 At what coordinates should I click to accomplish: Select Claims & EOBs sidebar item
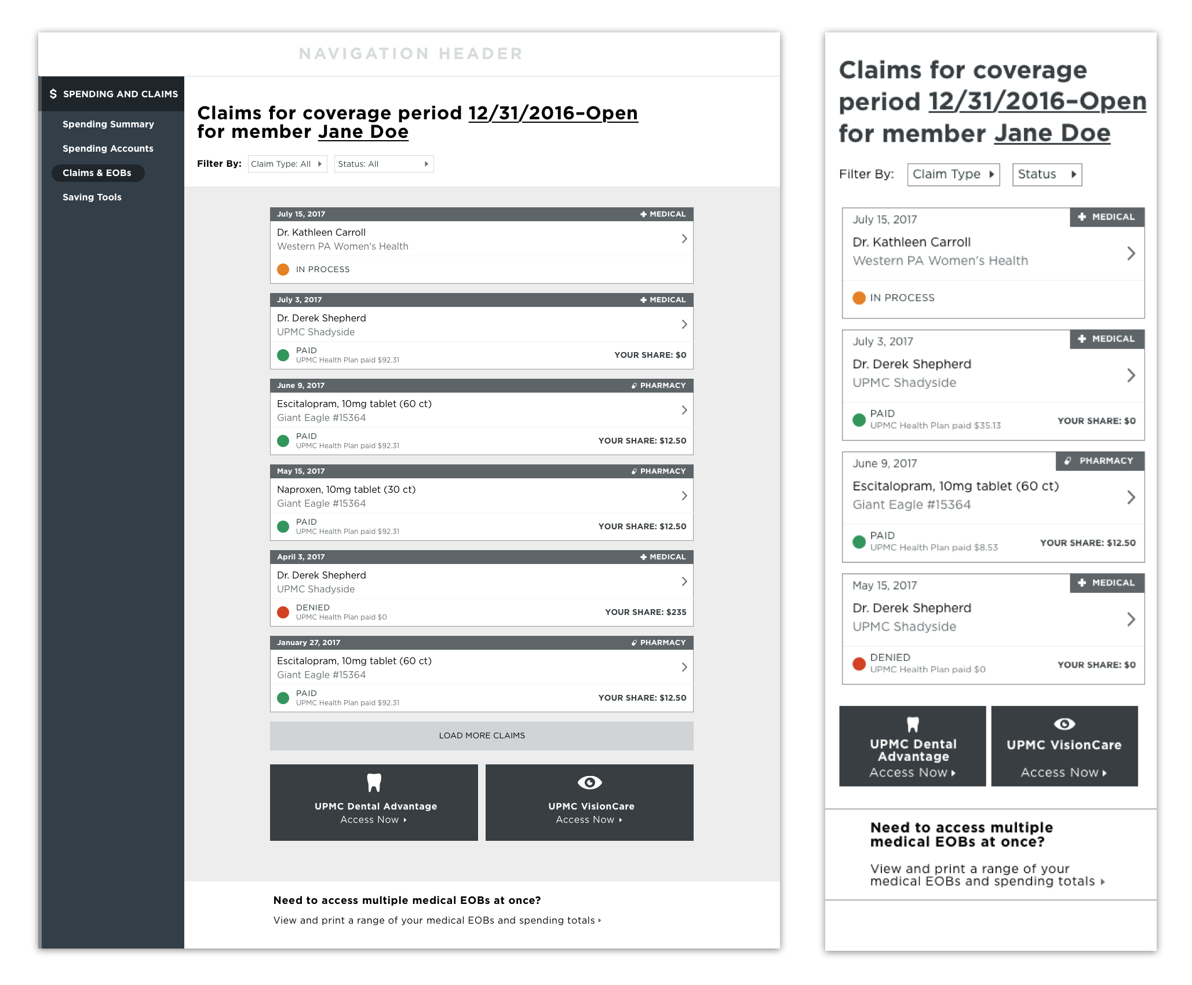tap(97, 173)
